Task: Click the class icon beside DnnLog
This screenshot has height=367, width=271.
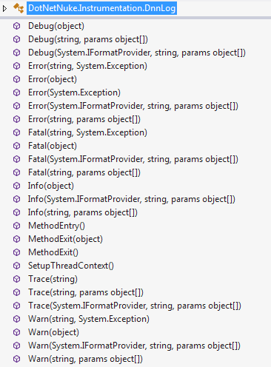Action: (x=19, y=8)
